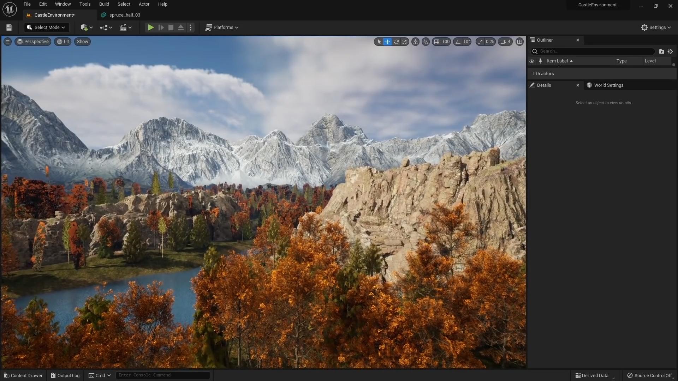Switch to the spruce_half_03 tab
Screen dimensions: 678x381
tap(124, 15)
